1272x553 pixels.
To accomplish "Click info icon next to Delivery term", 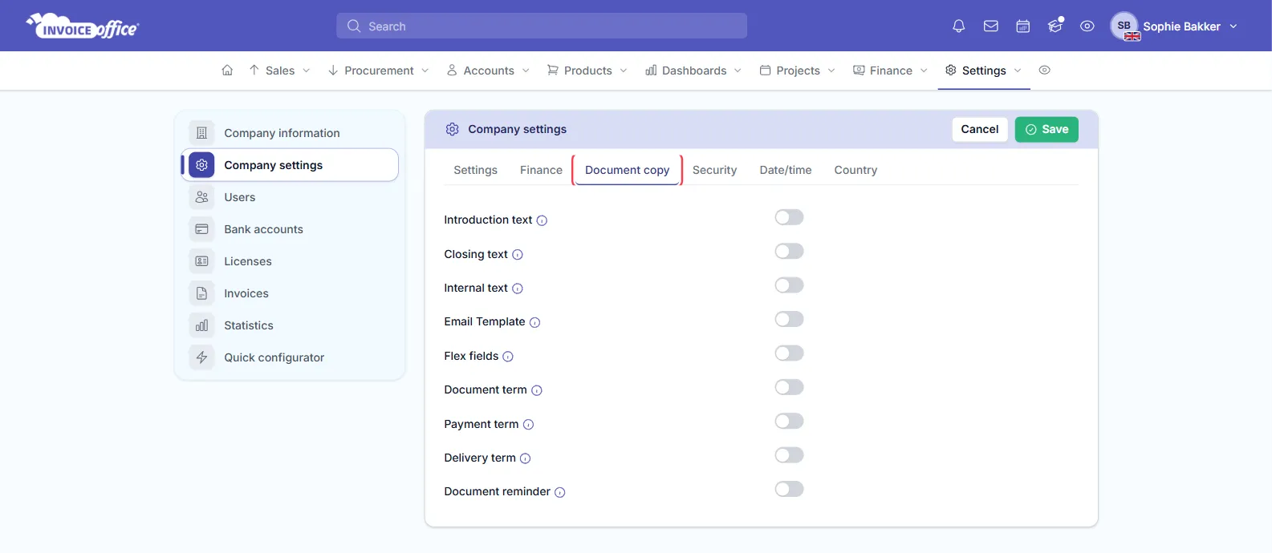I will tap(525, 458).
